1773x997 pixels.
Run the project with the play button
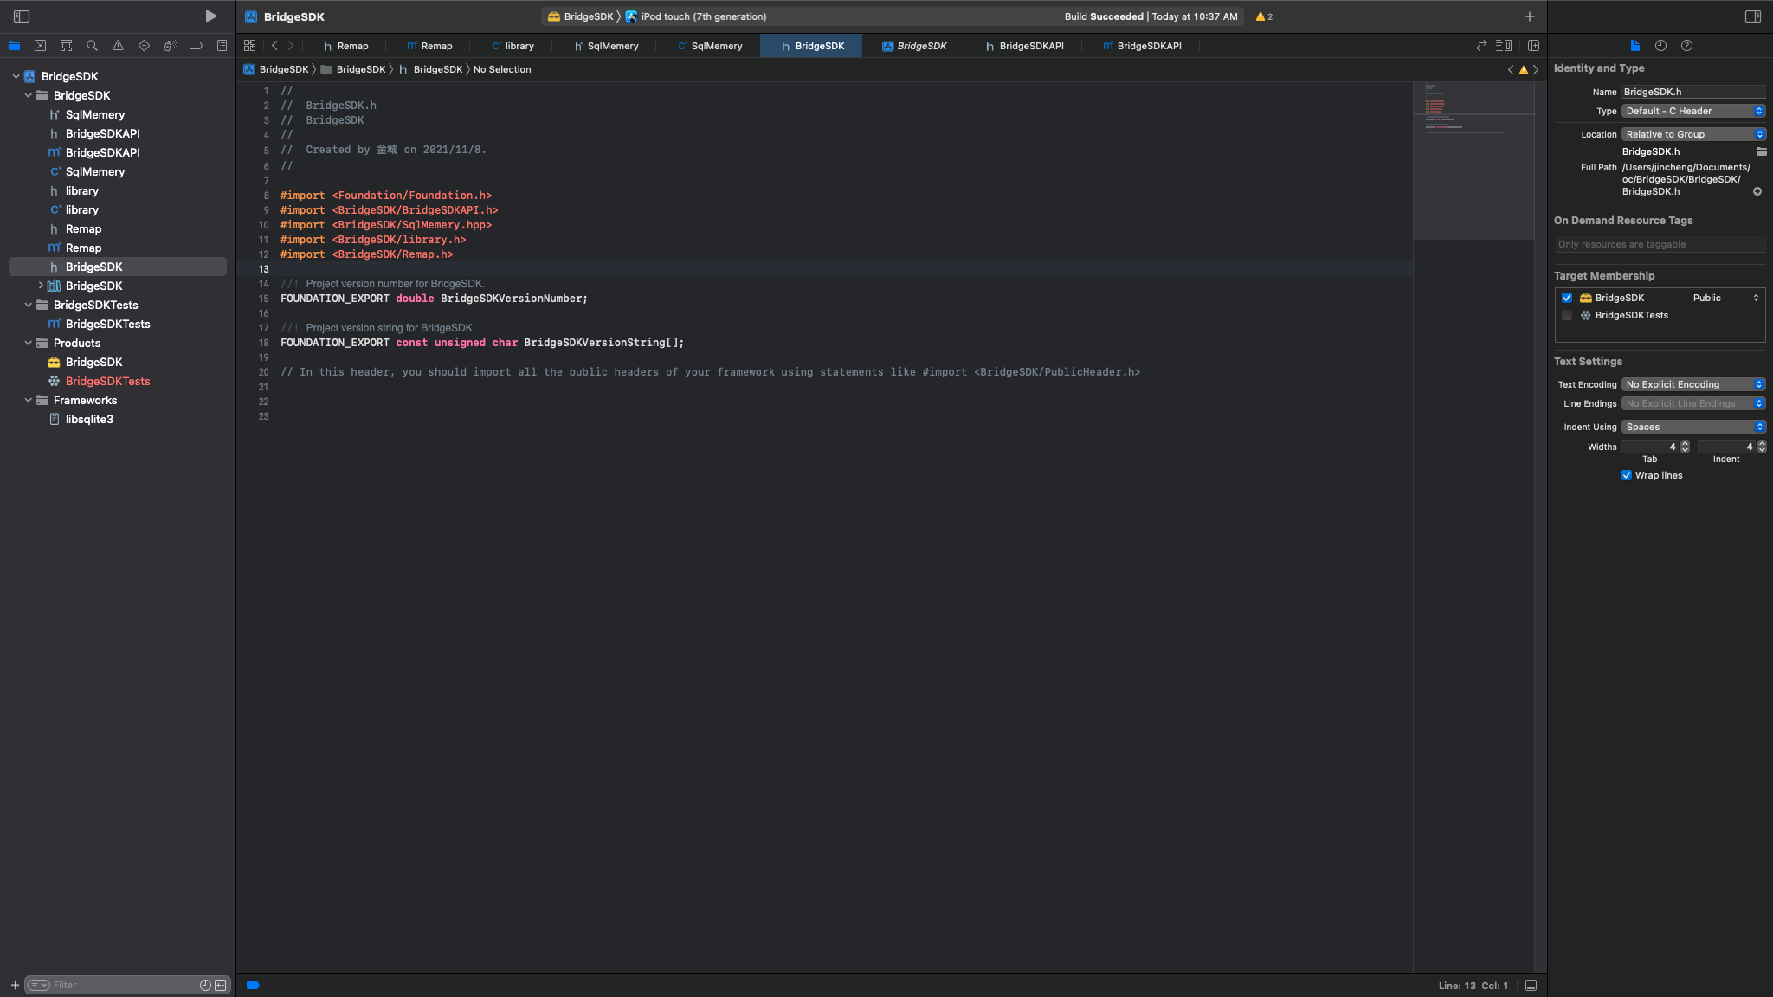[x=210, y=16]
